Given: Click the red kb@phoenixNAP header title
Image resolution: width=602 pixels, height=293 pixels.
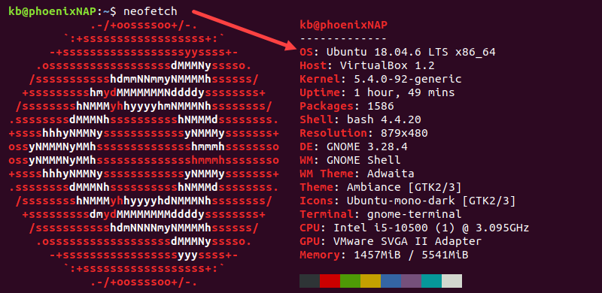Looking at the screenshot, I should [x=343, y=25].
